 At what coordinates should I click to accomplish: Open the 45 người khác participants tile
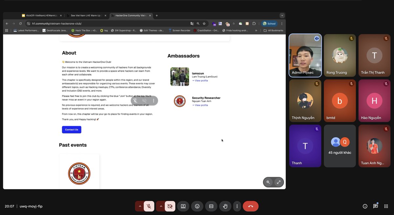point(340,146)
